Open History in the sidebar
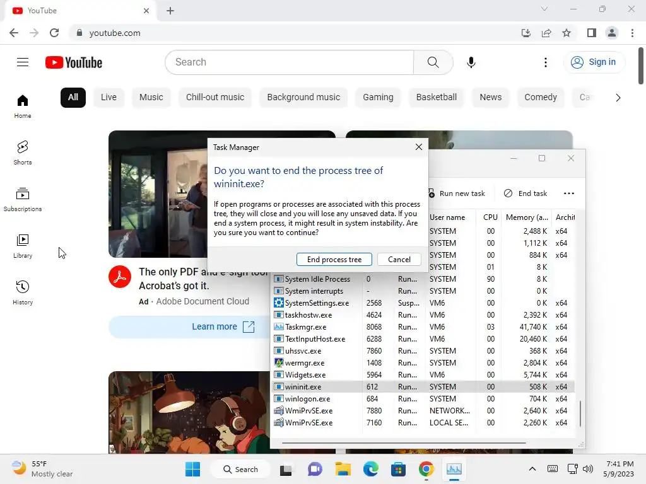This screenshot has width=646, height=484. click(x=23, y=292)
